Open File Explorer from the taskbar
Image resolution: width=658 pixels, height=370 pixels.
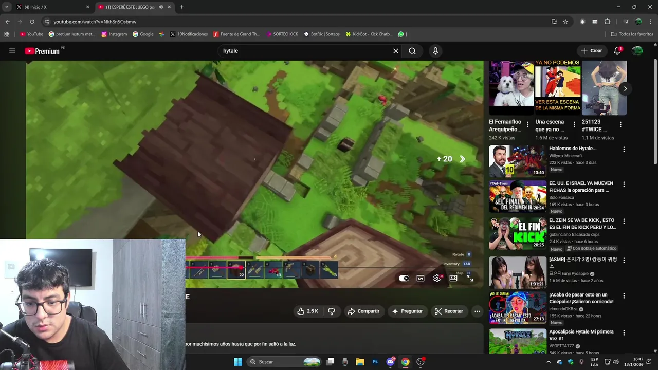tap(360, 362)
